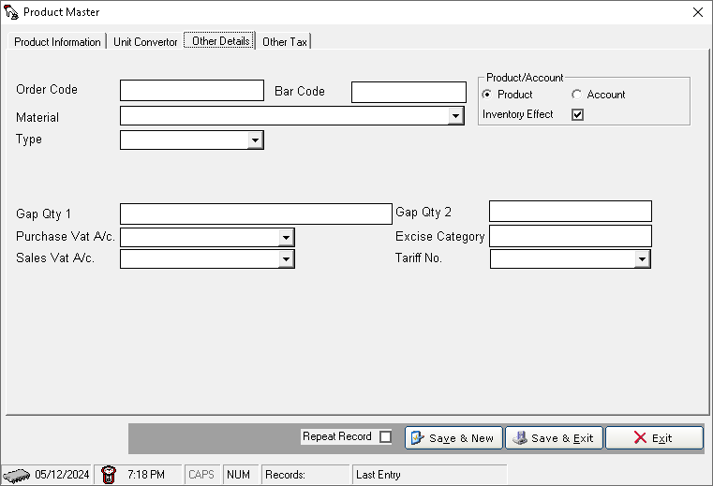The width and height of the screenshot is (713, 486).
Task: Enable the Repeat Record checkbox
Action: (385, 437)
